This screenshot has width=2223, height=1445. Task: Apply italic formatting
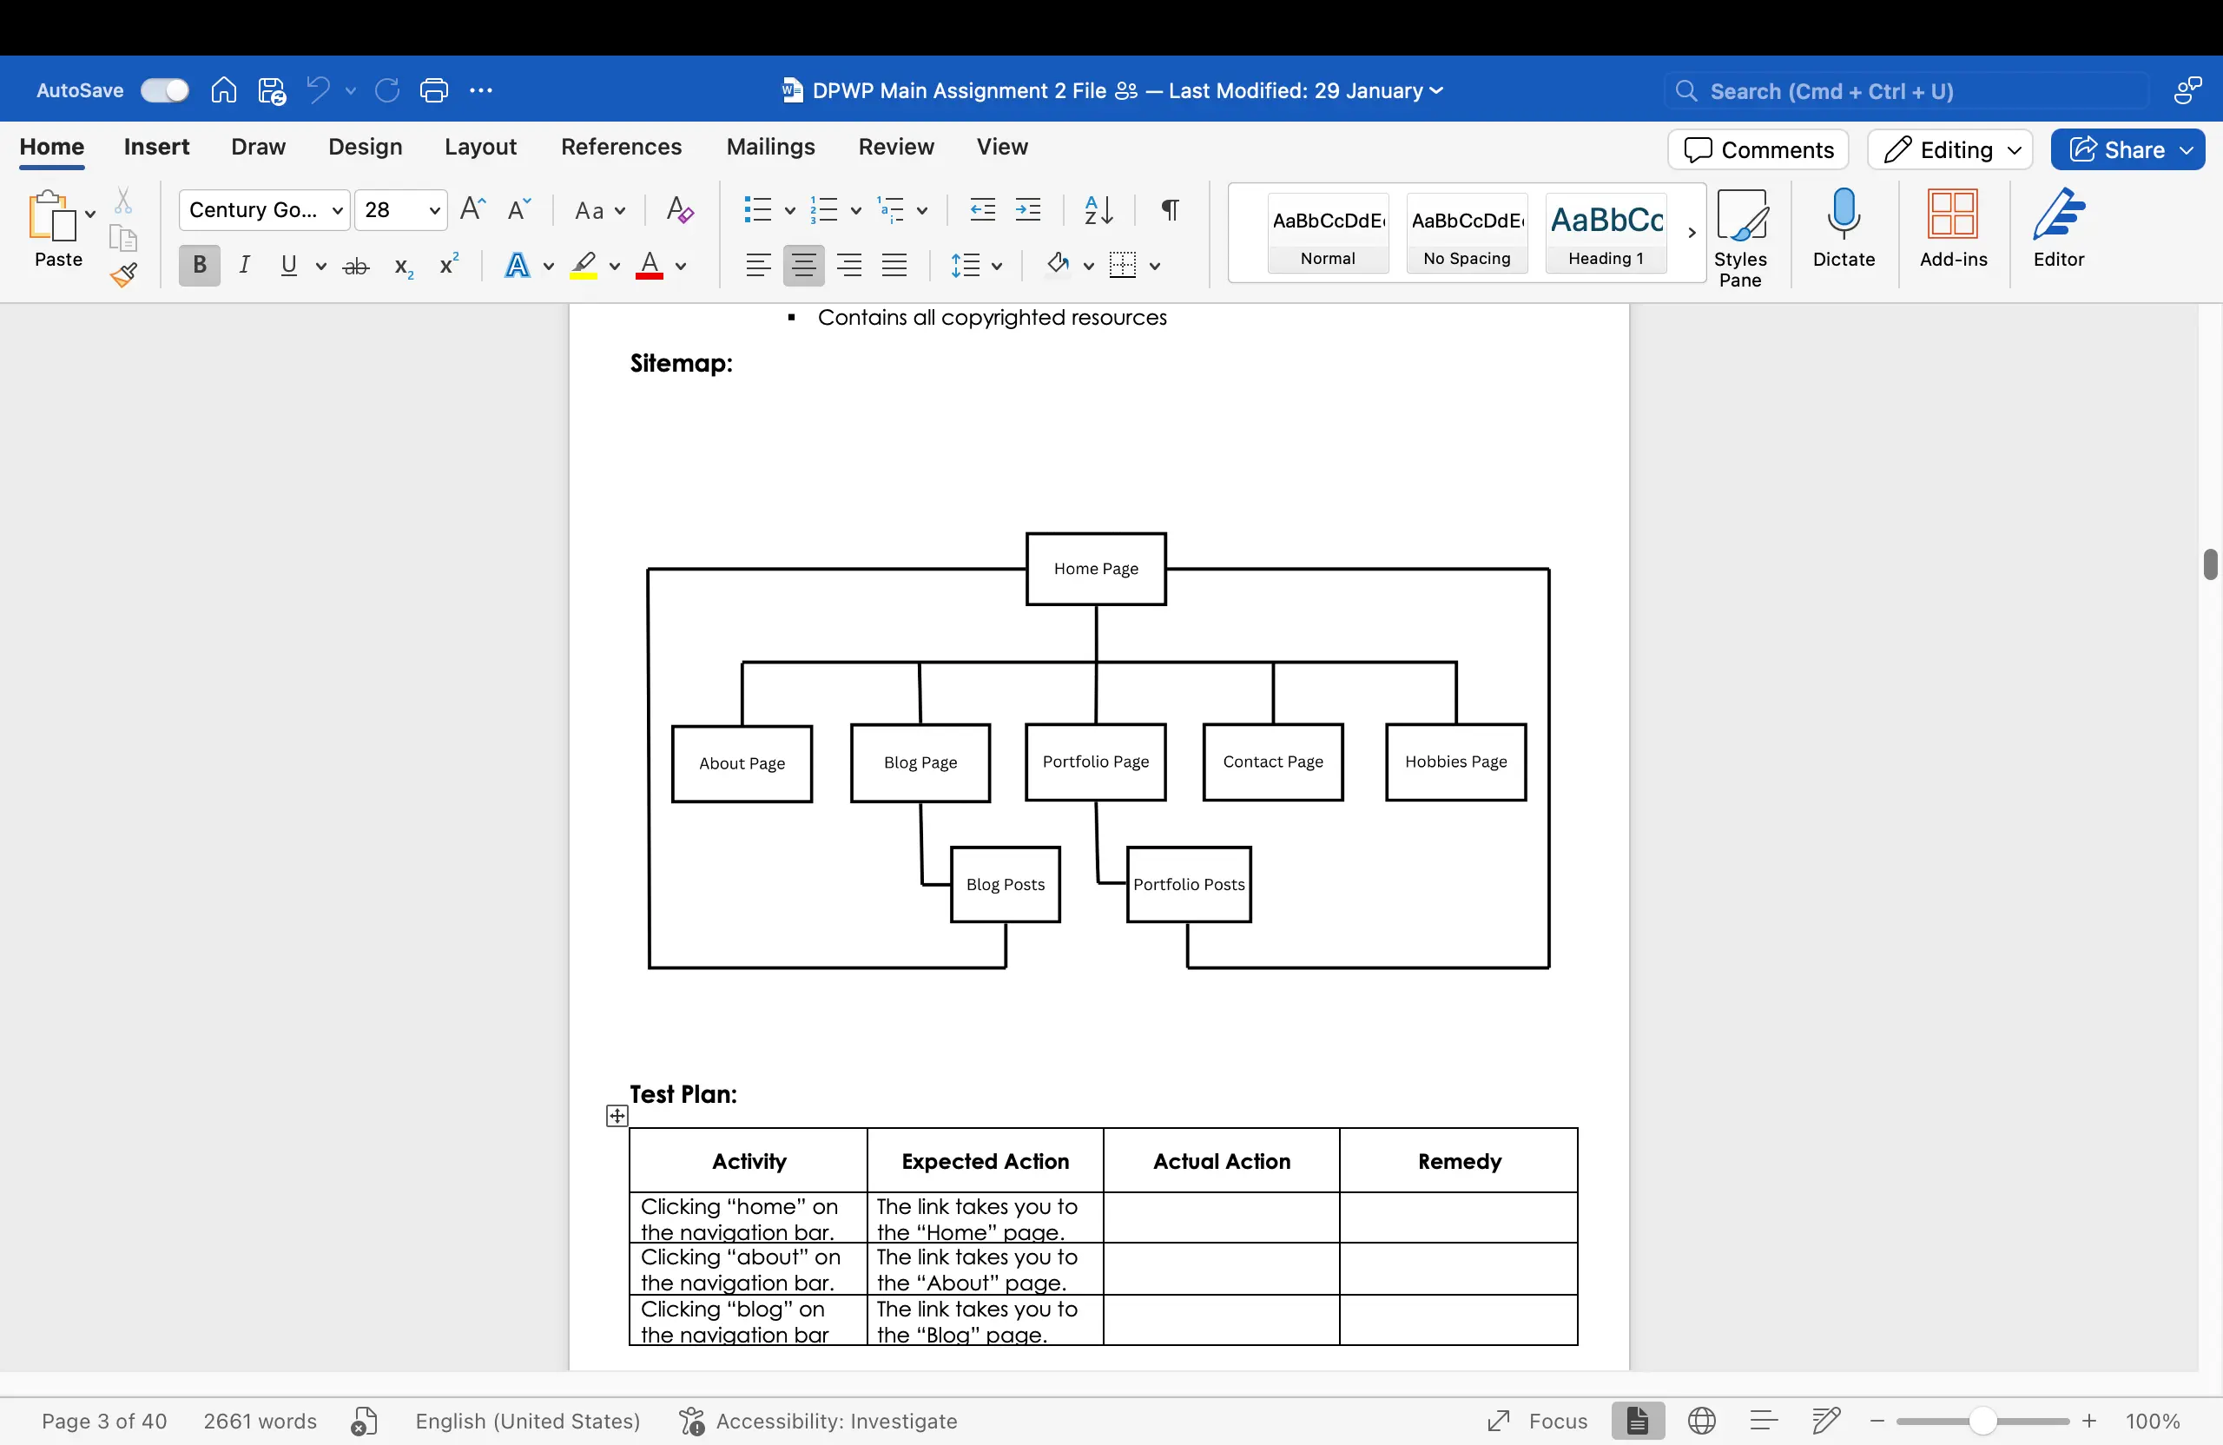tap(245, 265)
